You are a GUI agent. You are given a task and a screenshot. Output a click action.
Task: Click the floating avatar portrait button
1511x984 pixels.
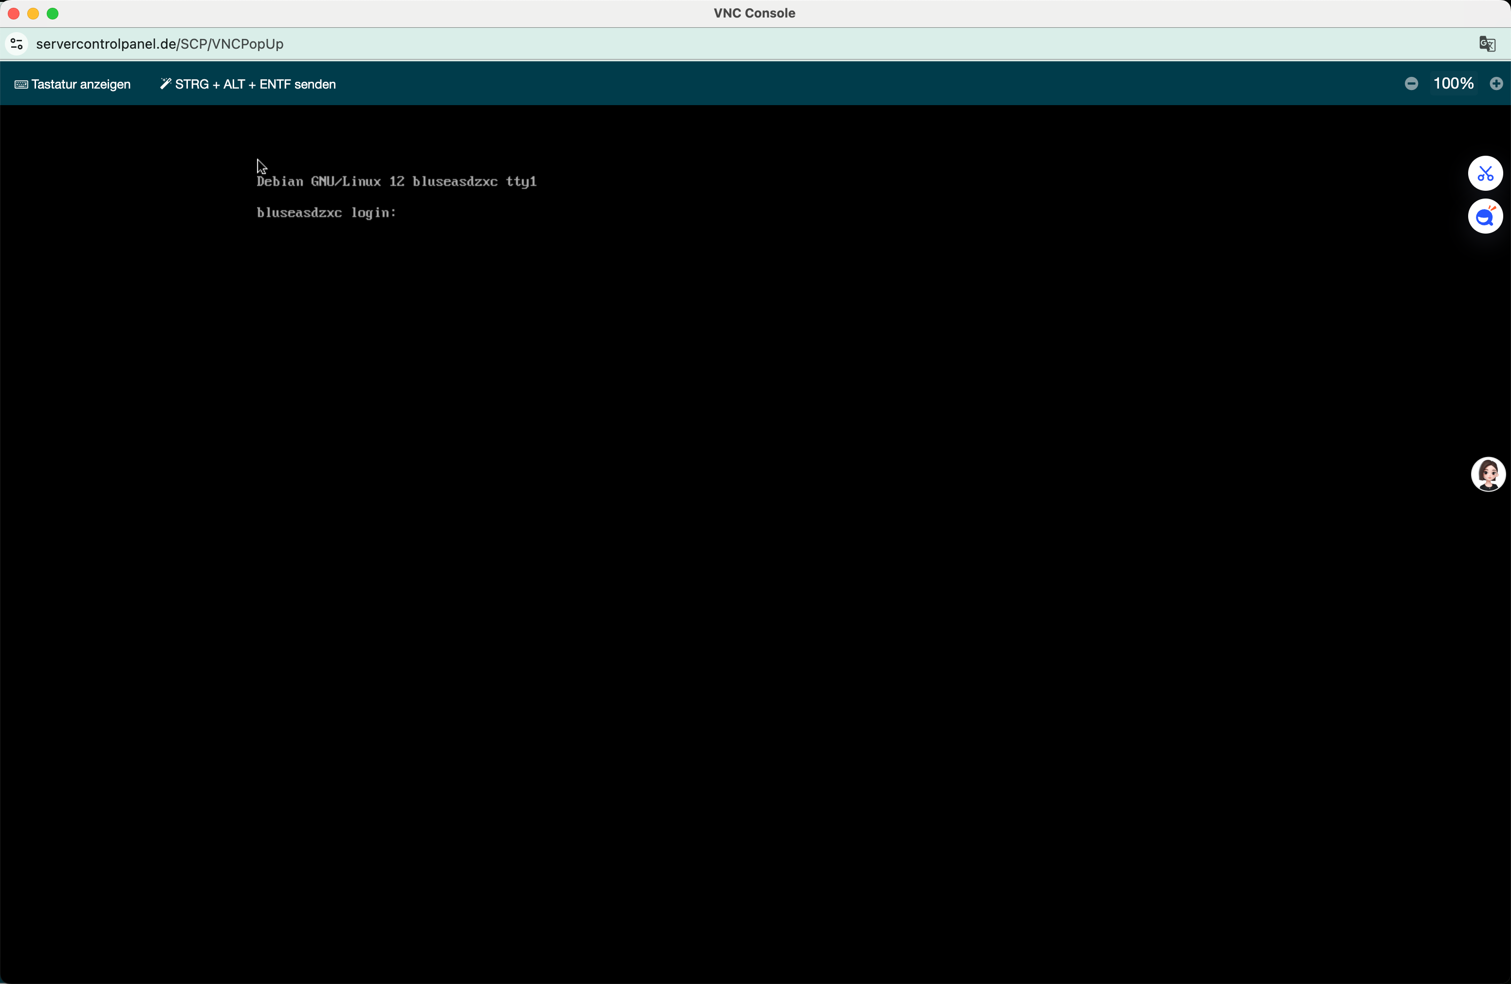[x=1488, y=474]
